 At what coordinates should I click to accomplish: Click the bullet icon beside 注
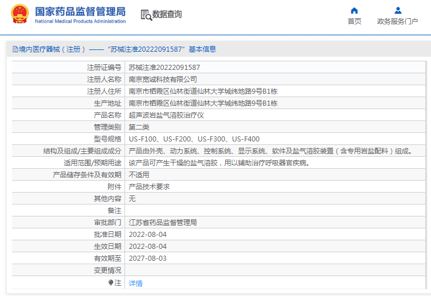[111, 282]
